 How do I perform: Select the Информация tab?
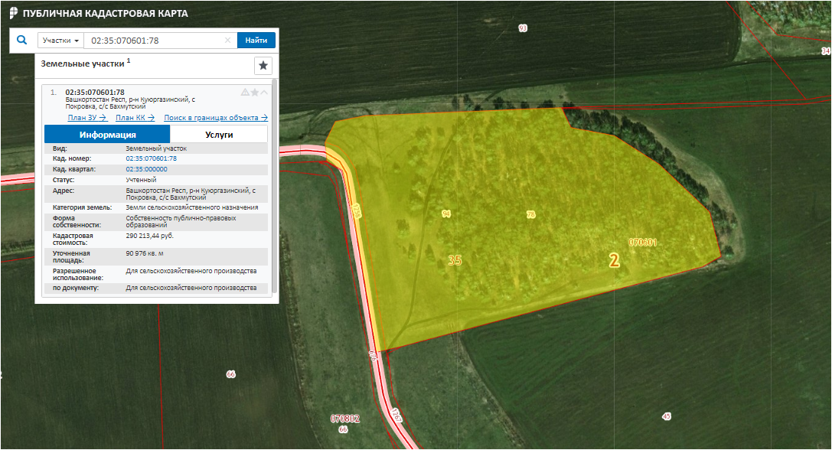pyautogui.click(x=107, y=134)
